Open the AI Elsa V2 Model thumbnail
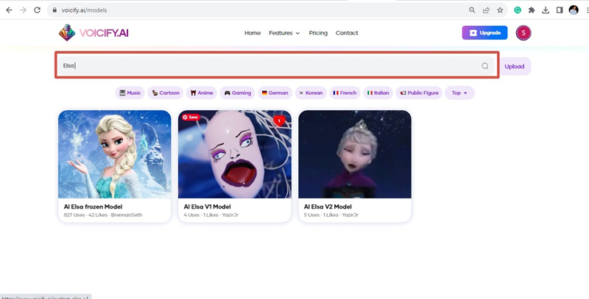The image size is (589, 299). [x=355, y=154]
